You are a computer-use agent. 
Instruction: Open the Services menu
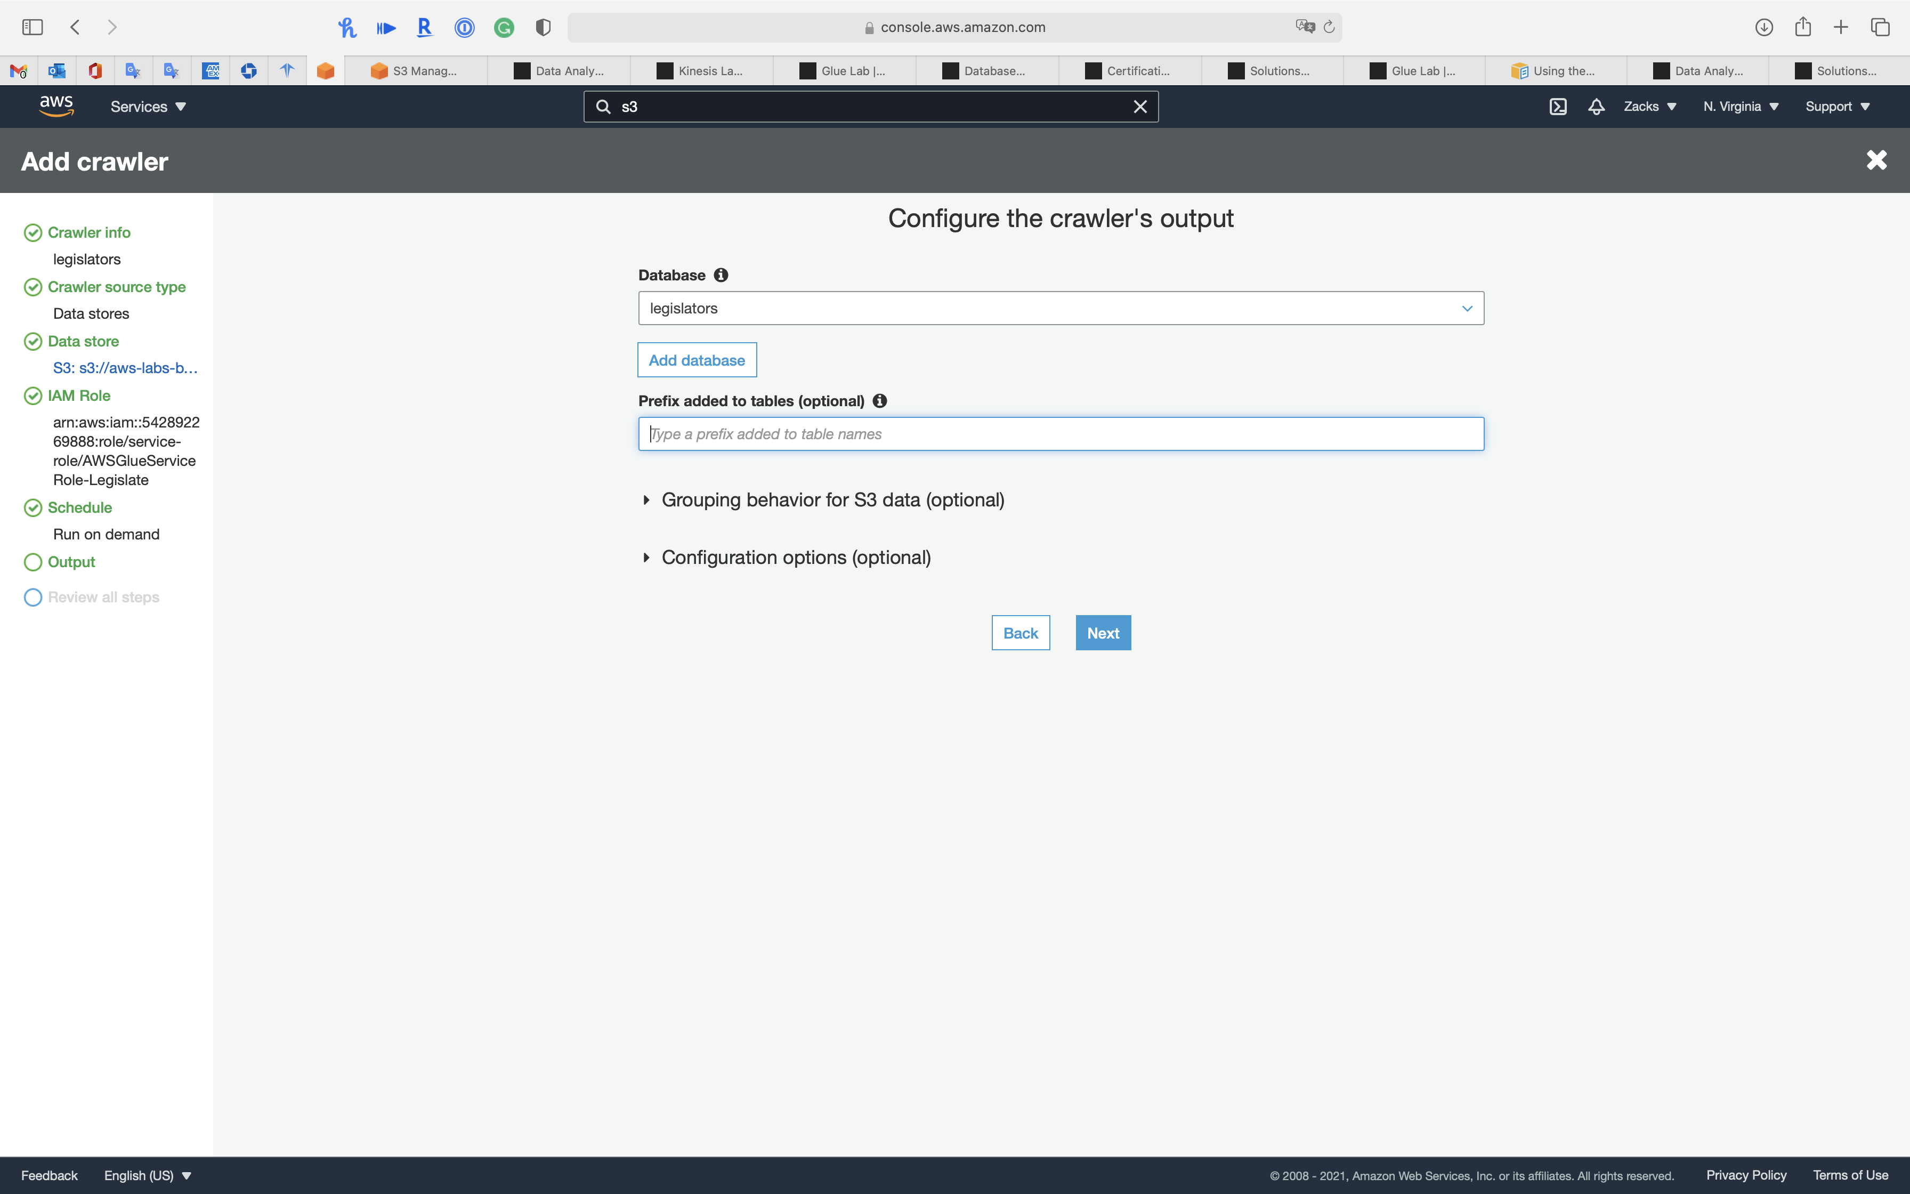(x=148, y=107)
